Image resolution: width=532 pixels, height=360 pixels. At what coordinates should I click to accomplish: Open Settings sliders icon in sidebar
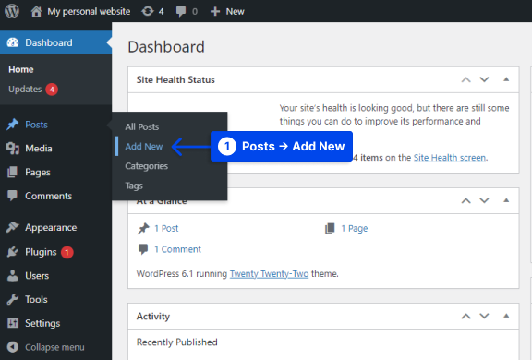[x=13, y=323]
